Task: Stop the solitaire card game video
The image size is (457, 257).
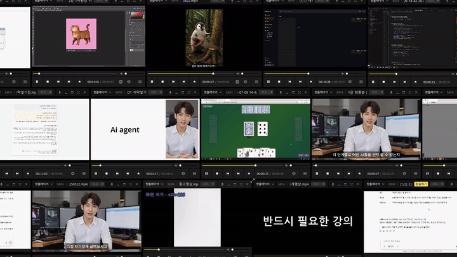Action: (x=216, y=173)
